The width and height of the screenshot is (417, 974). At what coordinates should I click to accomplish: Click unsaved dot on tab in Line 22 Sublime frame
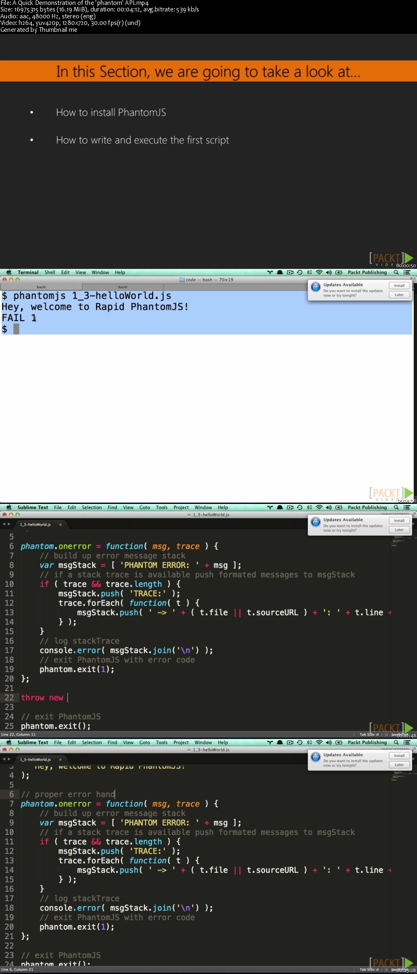(60, 524)
